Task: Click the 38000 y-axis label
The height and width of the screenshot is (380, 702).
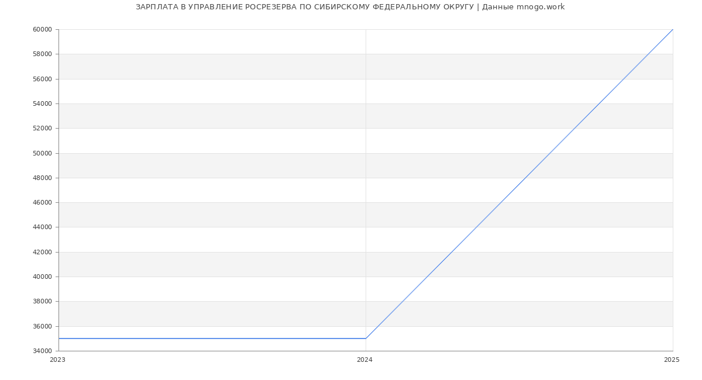Action: click(x=42, y=302)
